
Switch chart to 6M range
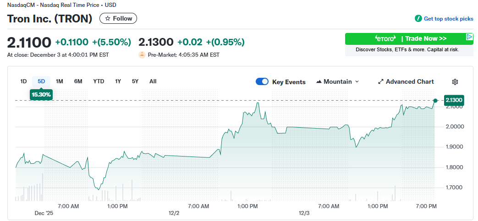click(78, 81)
